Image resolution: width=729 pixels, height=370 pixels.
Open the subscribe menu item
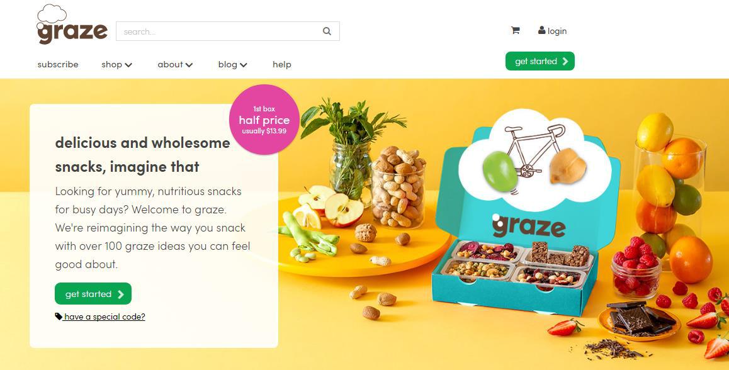tap(58, 65)
